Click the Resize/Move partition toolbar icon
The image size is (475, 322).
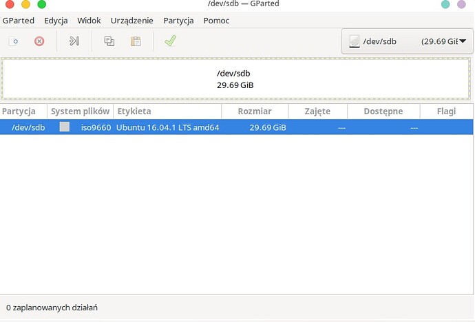pyautogui.click(x=74, y=41)
